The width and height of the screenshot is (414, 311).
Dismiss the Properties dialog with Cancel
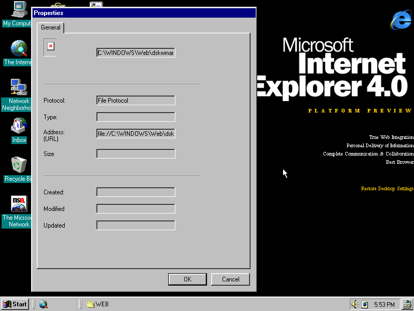coord(230,279)
